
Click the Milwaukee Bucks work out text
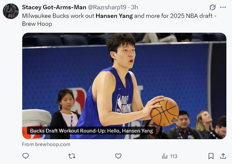58,16
